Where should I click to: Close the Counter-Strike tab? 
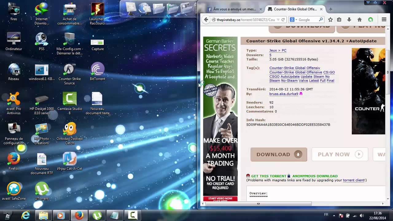(x=321, y=9)
